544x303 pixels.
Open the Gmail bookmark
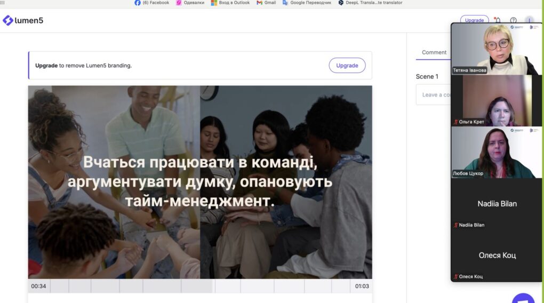pyautogui.click(x=266, y=3)
